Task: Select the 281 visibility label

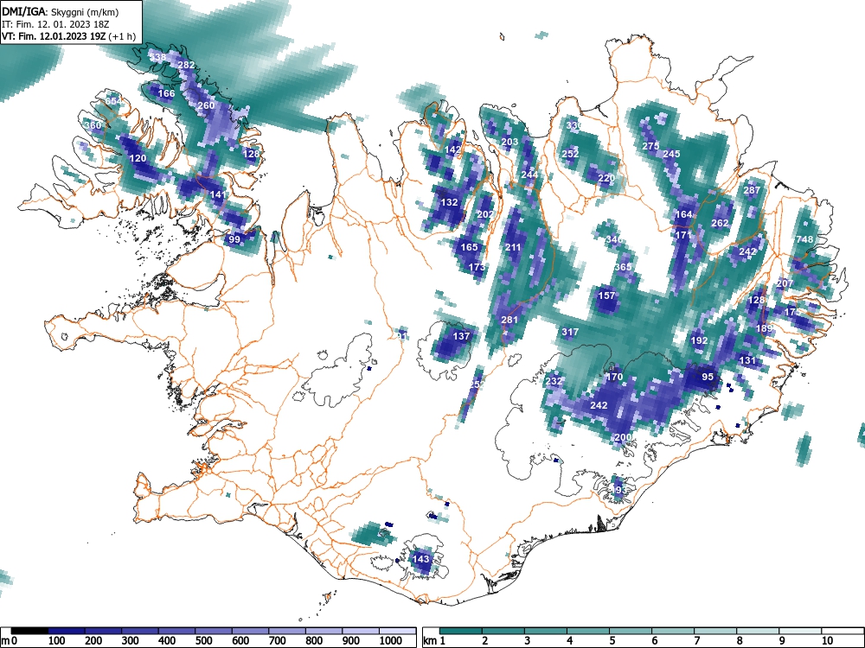Action: tap(509, 321)
